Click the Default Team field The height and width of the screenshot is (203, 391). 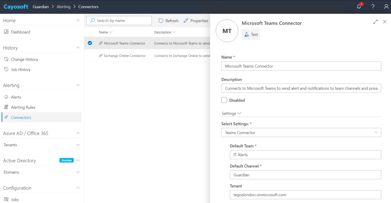click(305, 155)
